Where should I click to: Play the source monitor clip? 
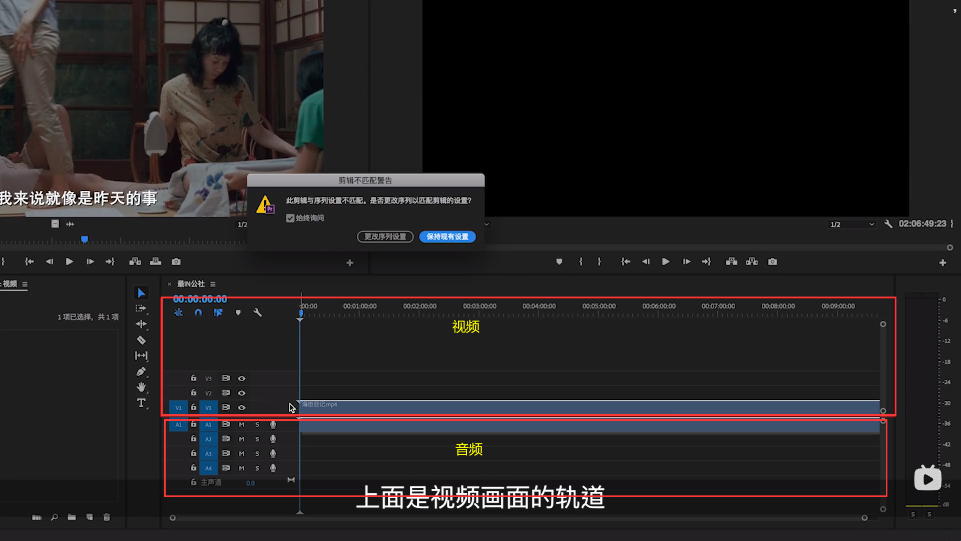tap(70, 261)
